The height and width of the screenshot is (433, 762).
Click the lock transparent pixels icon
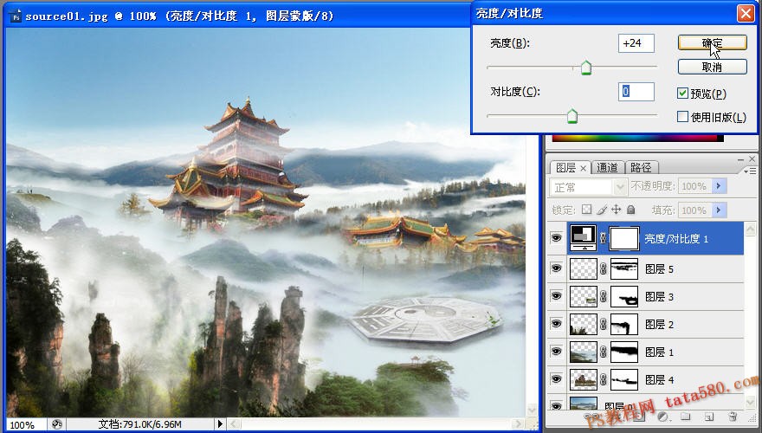point(587,210)
